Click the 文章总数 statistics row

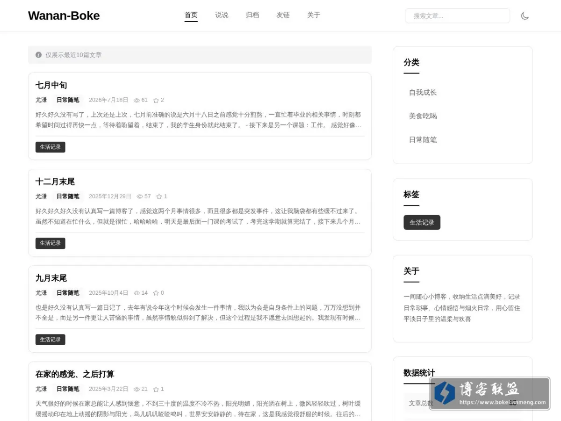coord(463,403)
